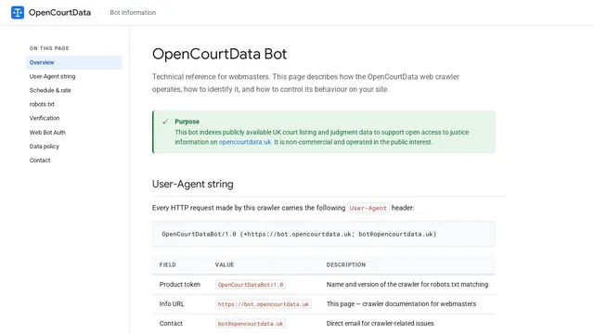Jump to Contact section in sidebar

click(40, 161)
